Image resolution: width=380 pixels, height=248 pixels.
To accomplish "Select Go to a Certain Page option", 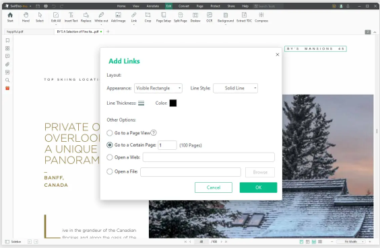I will pyautogui.click(x=110, y=144).
